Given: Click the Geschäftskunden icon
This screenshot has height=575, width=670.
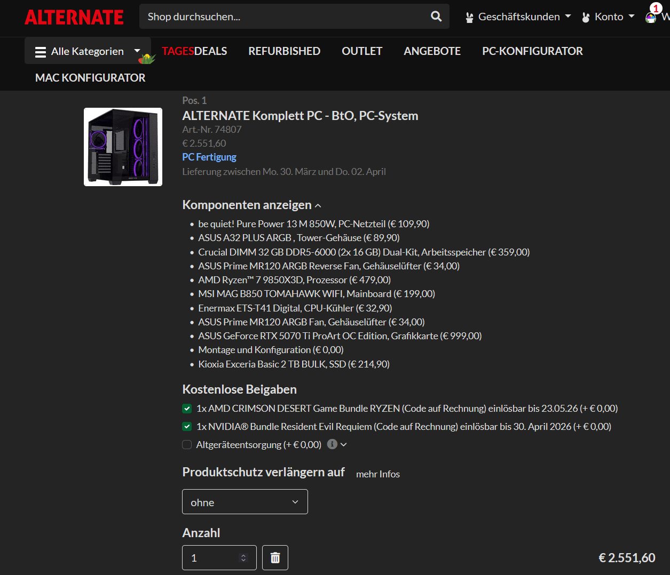Looking at the screenshot, I should click(469, 17).
